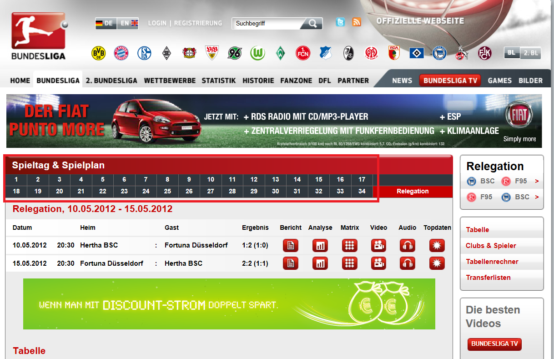This screenshot has width=554, height=359.
Task: Select the Relegation tab in Spieltag grid
Action: (x=413, y=192)
